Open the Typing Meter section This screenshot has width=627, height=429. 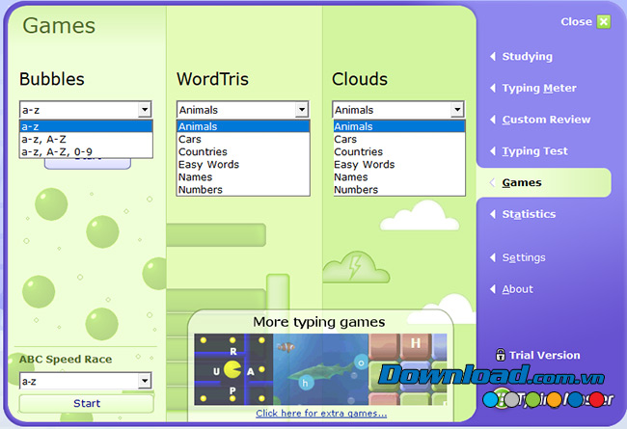(539, 89)
